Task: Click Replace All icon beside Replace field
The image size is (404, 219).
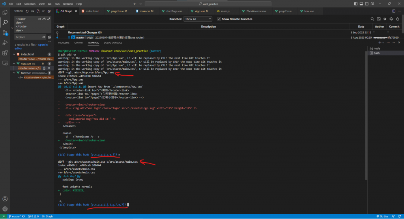Action: coord(49,37)
